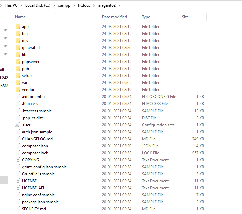Select the auth.json.sample file name

coord(37,132)
